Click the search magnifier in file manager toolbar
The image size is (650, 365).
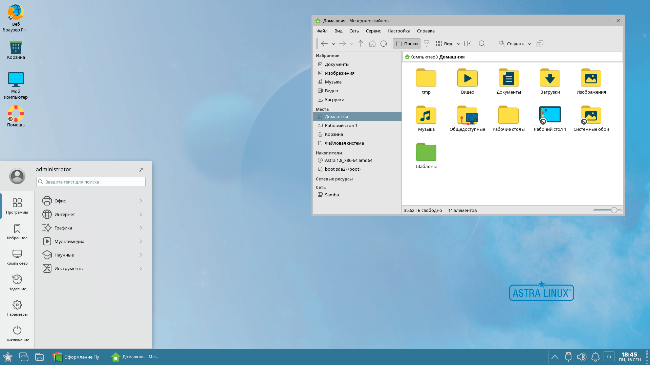click(x=482, y=44)
